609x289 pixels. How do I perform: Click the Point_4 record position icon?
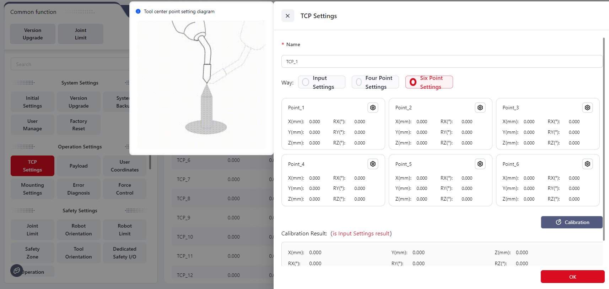[x=373, y=164]
